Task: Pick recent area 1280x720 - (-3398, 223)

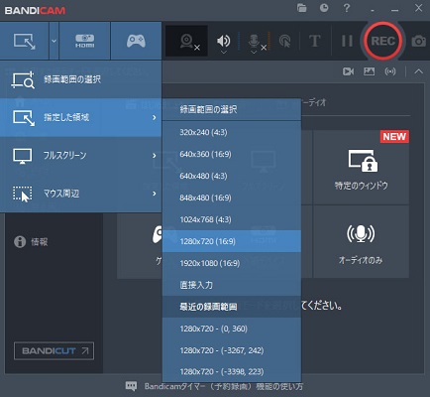Action: pos(232,372)
